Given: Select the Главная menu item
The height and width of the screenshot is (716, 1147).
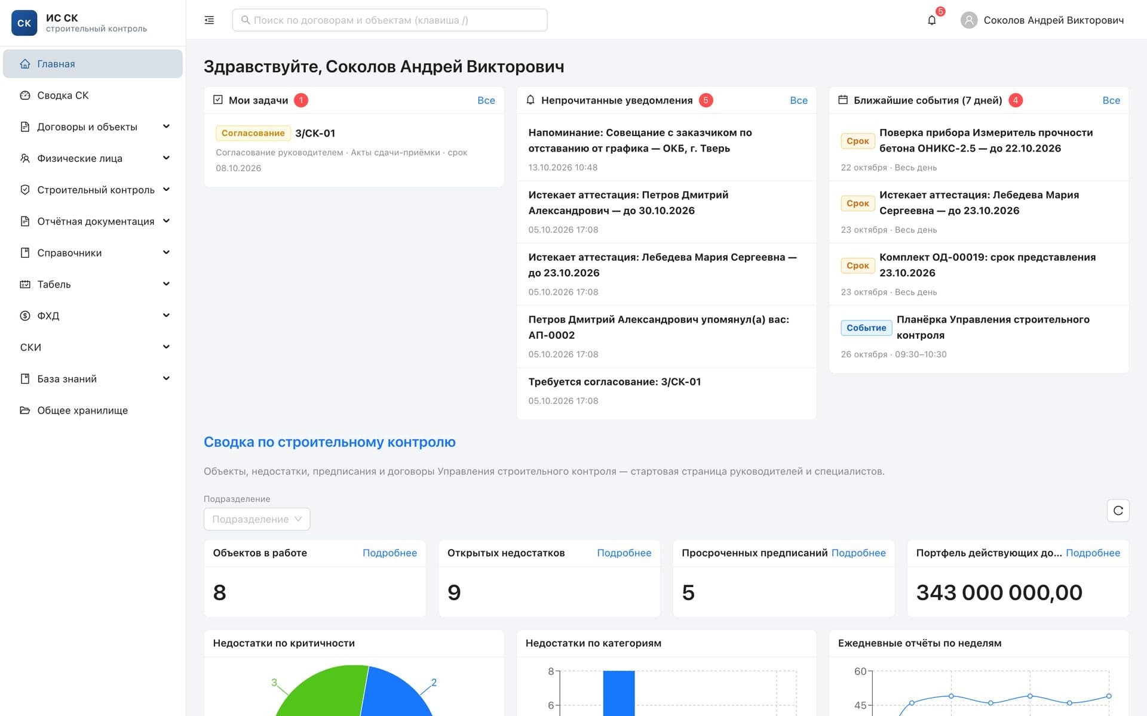Looking at the screenshot, I should point(93,64).
